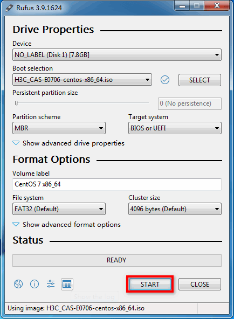The image size is (234, 319).
Task: Open the About info icon
Action: point(35,284)
